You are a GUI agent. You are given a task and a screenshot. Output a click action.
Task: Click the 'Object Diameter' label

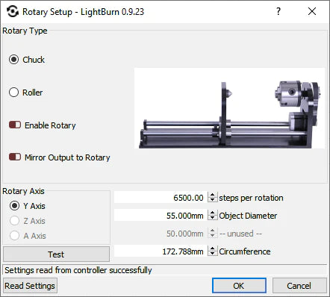(x=248, y=216)
